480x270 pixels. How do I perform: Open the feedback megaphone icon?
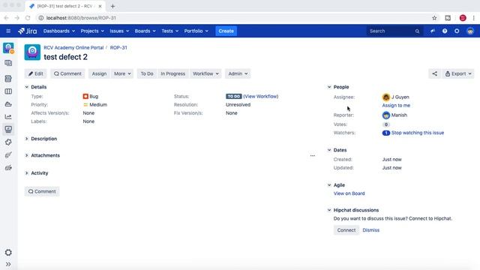coord(432,31)
